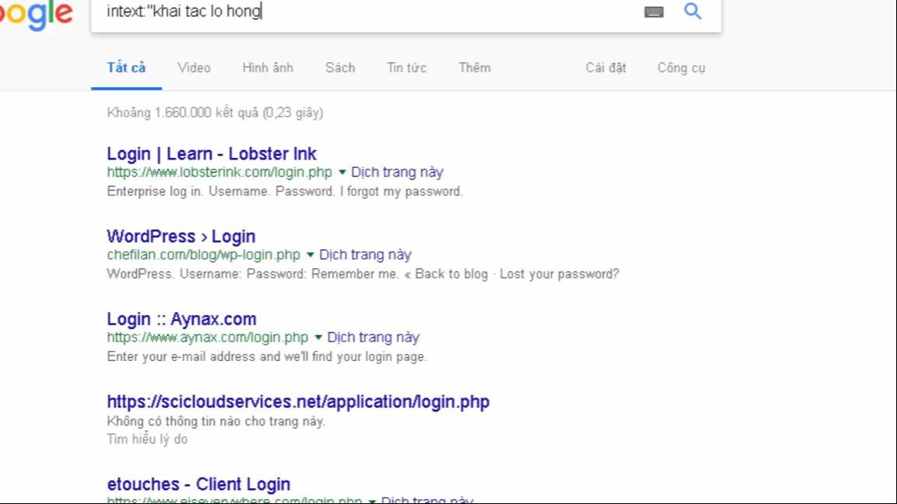
Task: Open Cài đặt settings menu
Action: tap(606, 68)
